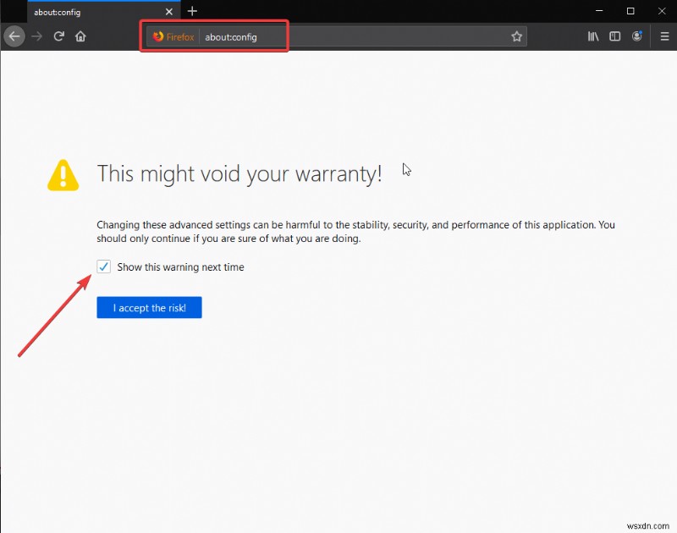Click the yellow warning triangle icon
The image size is (677, 533).
coord(62,175)
